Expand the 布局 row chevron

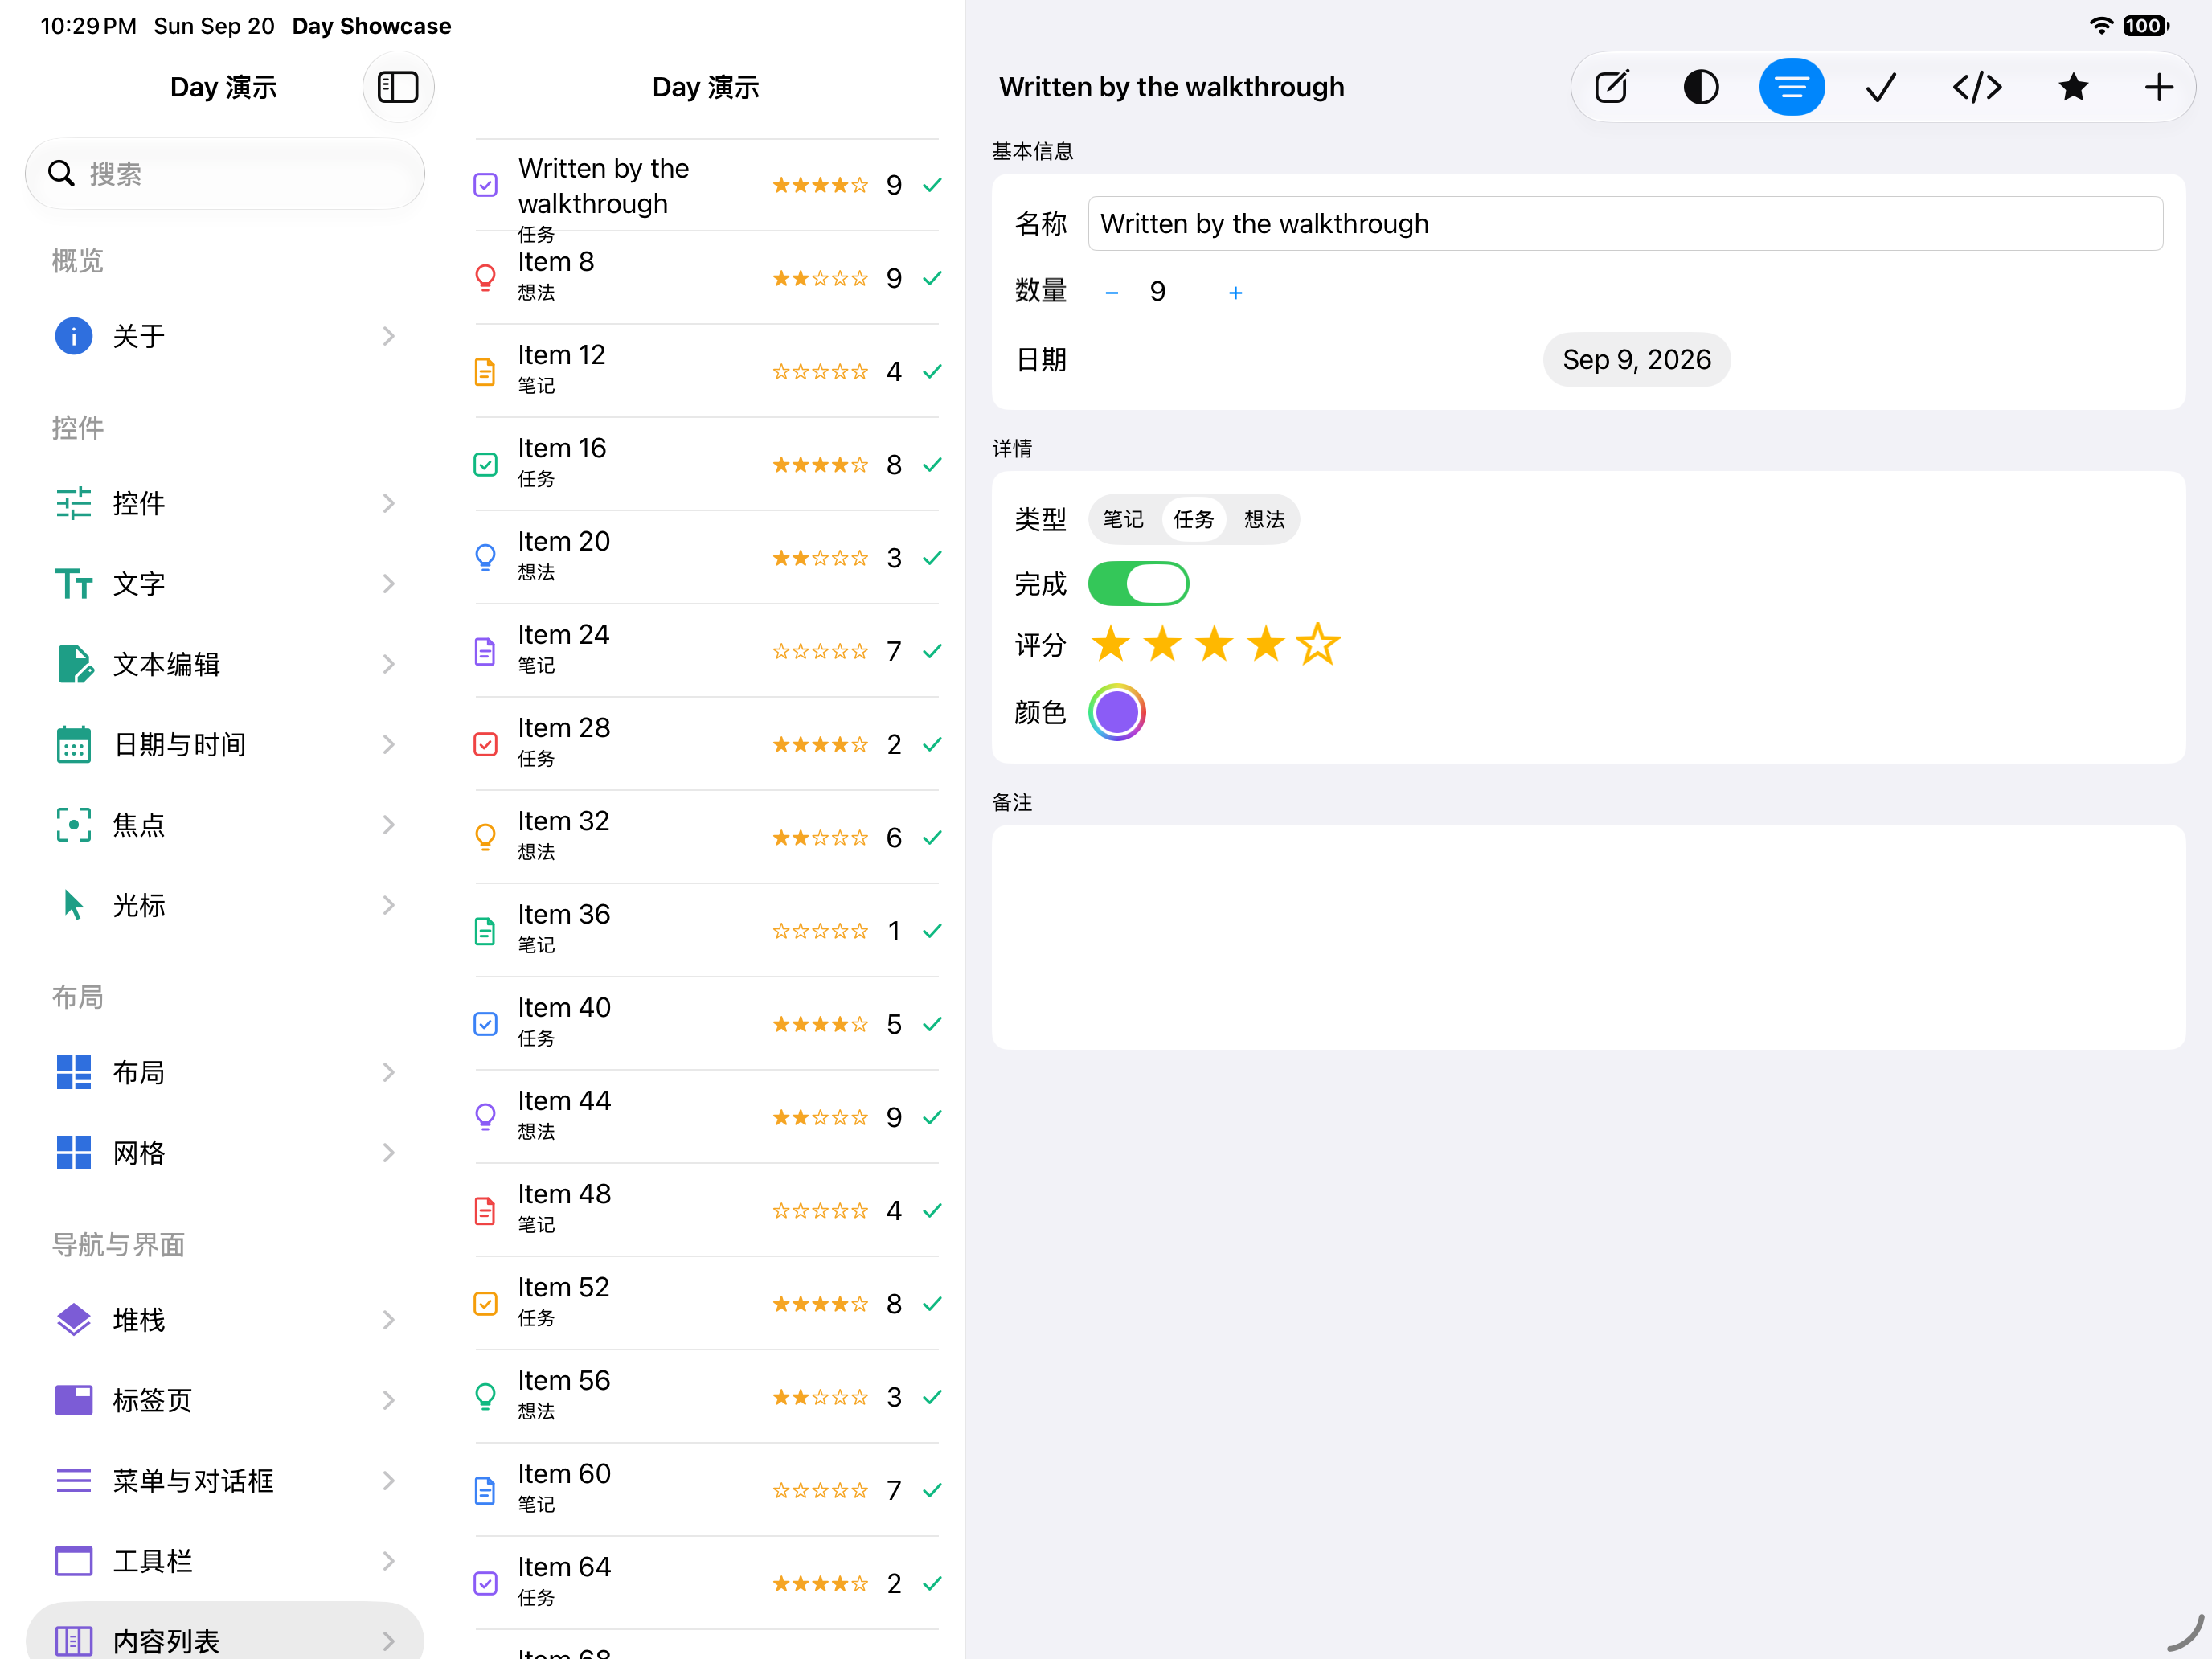(388, 1072)
